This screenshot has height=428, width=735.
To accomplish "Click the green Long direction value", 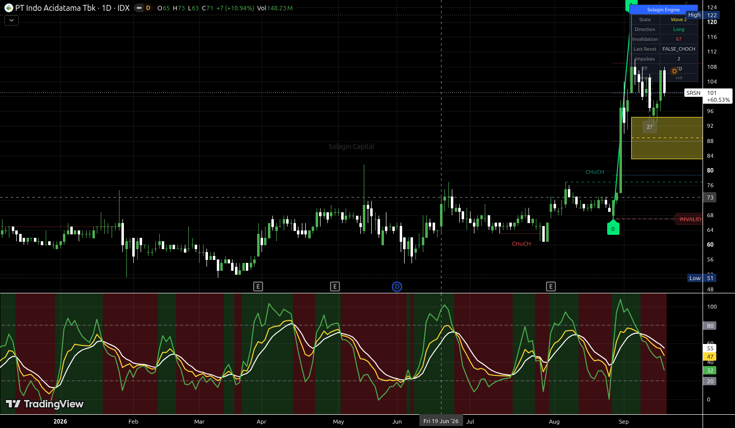I will click(679, 29).
